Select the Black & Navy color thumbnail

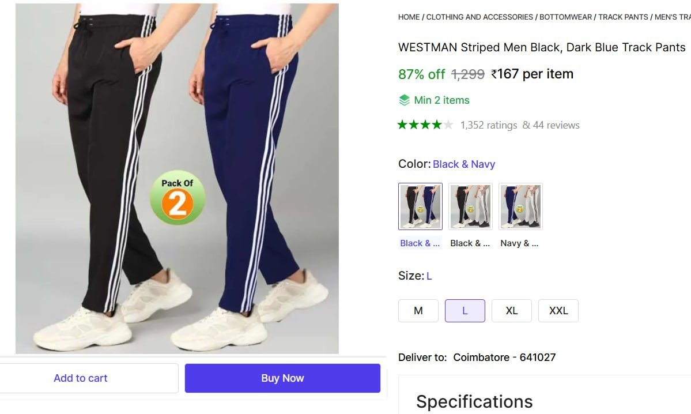tap(420, 206)
